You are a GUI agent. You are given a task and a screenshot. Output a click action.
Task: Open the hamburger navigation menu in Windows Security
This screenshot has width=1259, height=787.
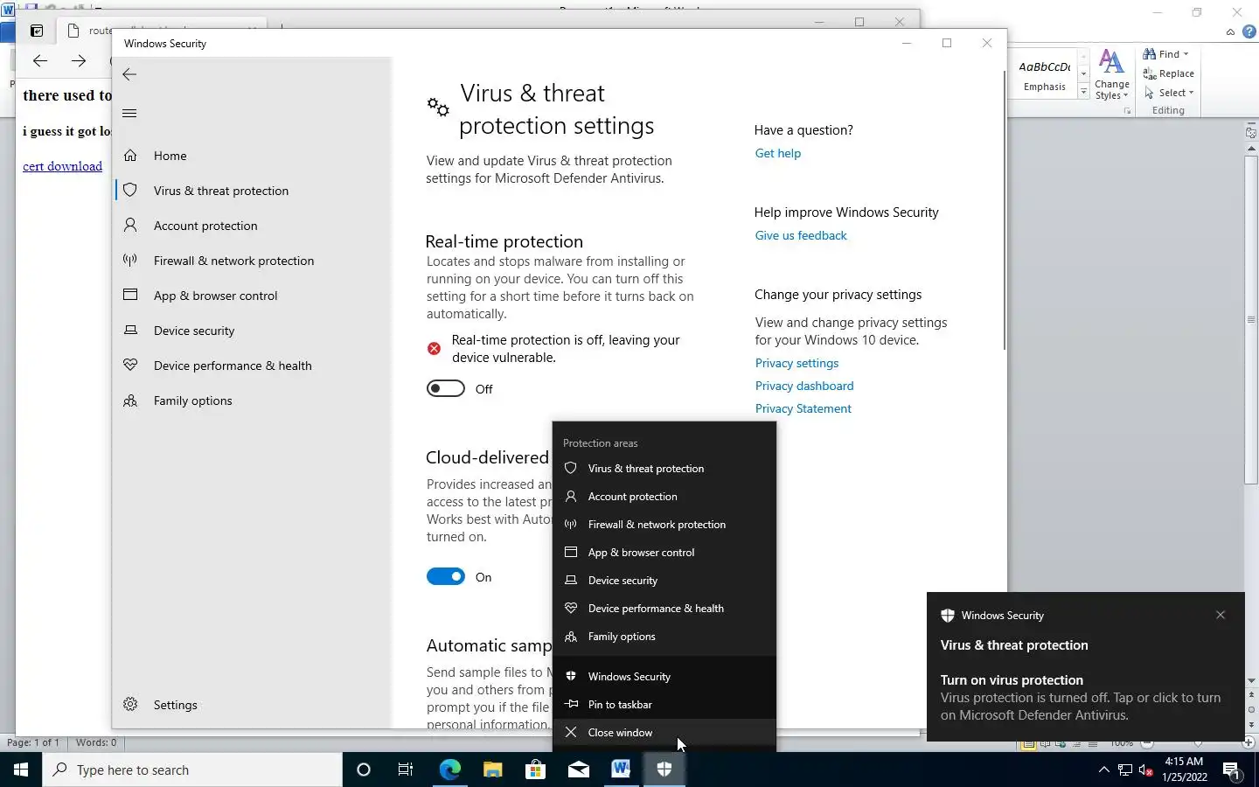pos(129,113)
